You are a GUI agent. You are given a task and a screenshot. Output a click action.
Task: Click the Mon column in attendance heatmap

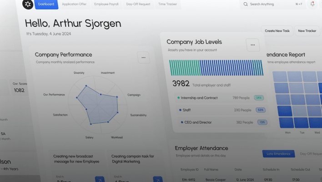point(288,133)
